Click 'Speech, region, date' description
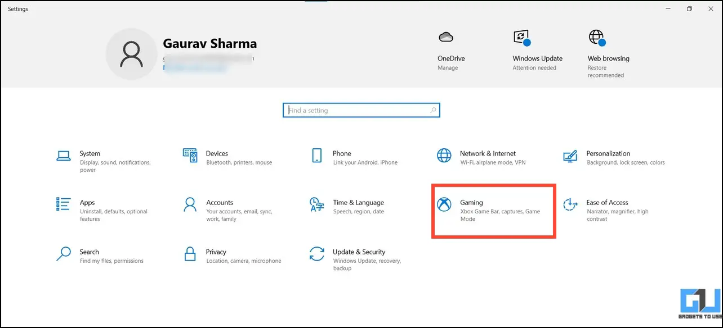The width and height of the screenshot is (723, 328). pyautogui.click(x=358, y=212)
